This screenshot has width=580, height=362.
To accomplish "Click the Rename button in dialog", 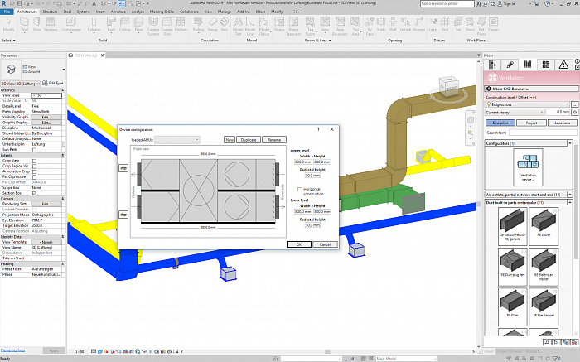I will tap(274, 140).
